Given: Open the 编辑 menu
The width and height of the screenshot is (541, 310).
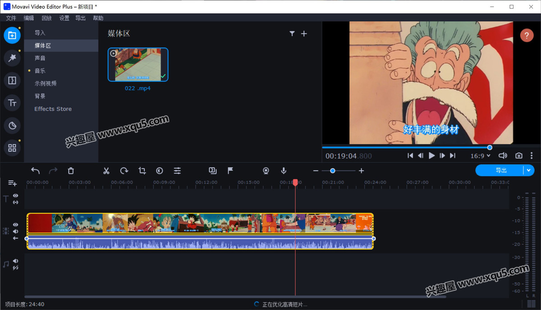Looking at the screenshot, I should coord(29,18).
